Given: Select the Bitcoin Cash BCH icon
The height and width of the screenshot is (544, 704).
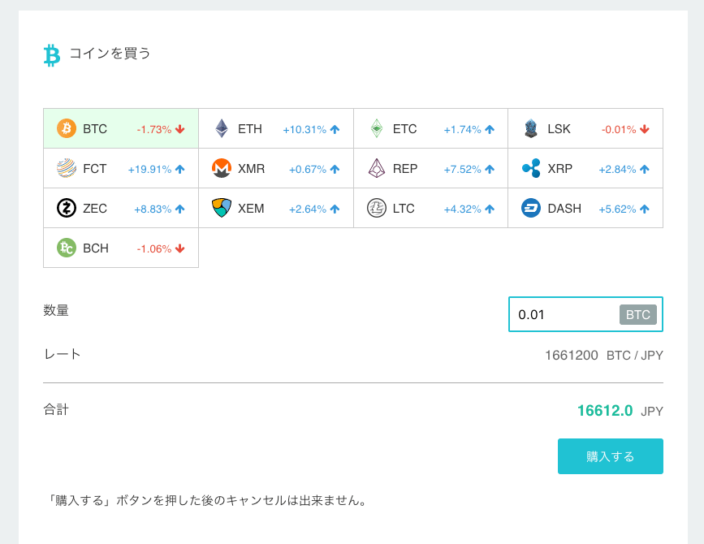Looking at the screenshot, I should point(67,248).
